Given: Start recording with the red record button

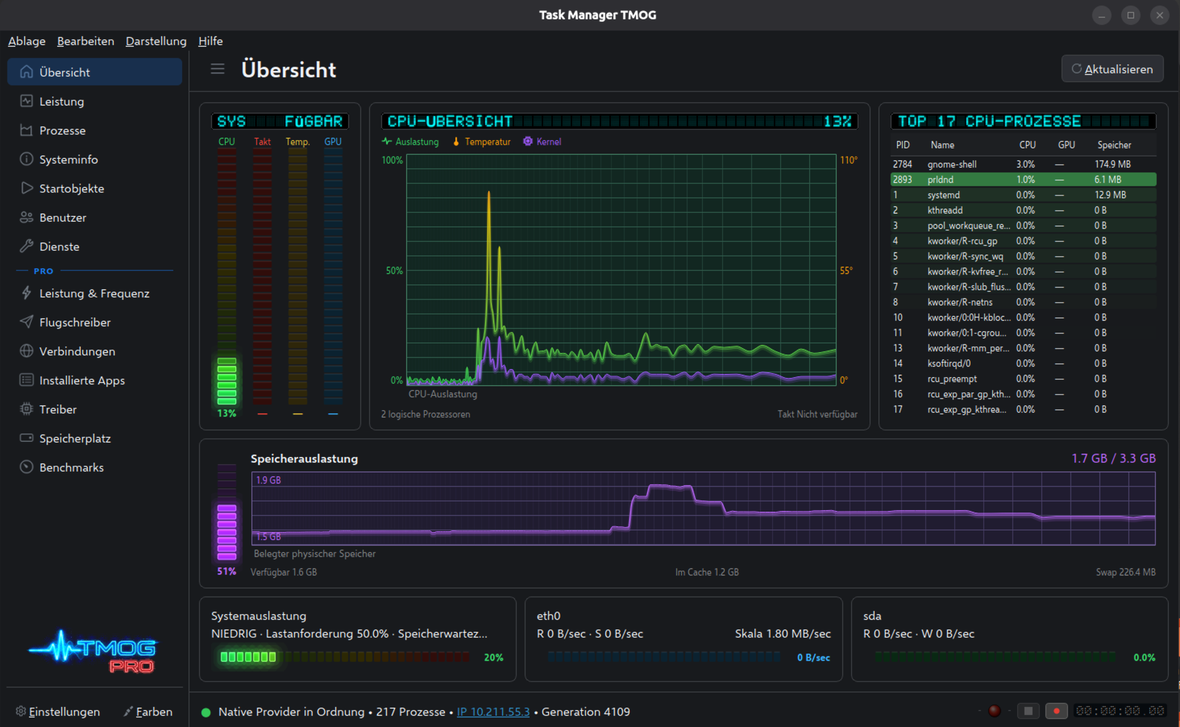Looking at the screenshot, I should [1056, 711].
